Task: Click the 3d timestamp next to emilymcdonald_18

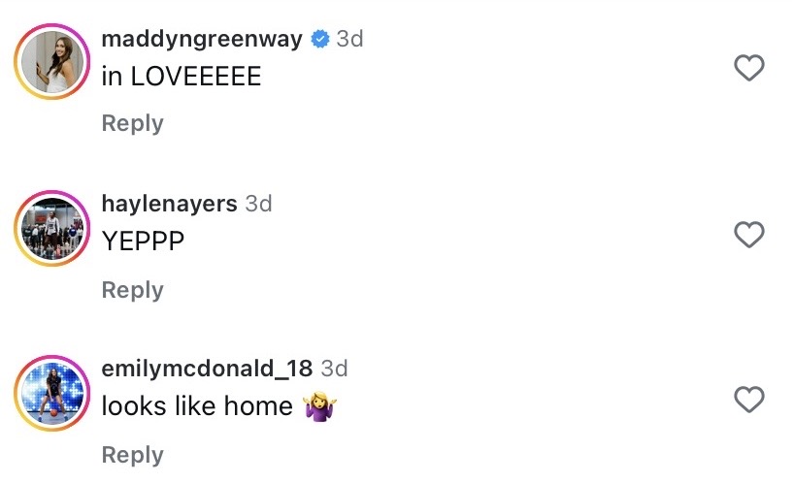Action: [334, 369]
